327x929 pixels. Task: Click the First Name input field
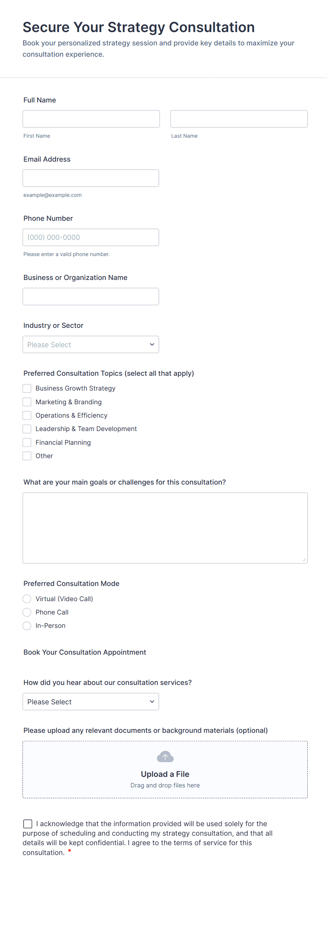pos(91,119)
